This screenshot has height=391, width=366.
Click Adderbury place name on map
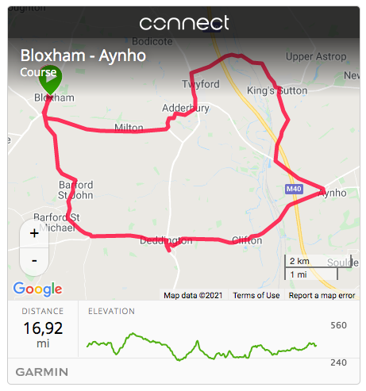(186, 108)
